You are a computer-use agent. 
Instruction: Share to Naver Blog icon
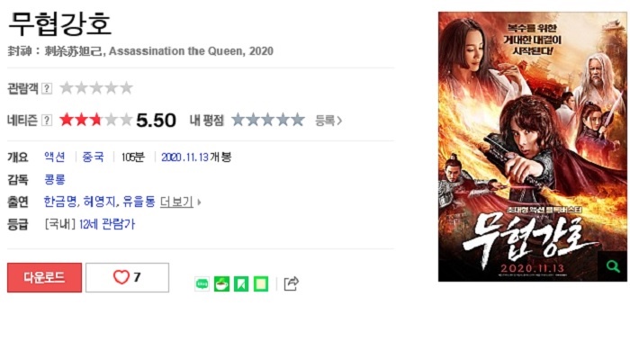tap(203, 284)
